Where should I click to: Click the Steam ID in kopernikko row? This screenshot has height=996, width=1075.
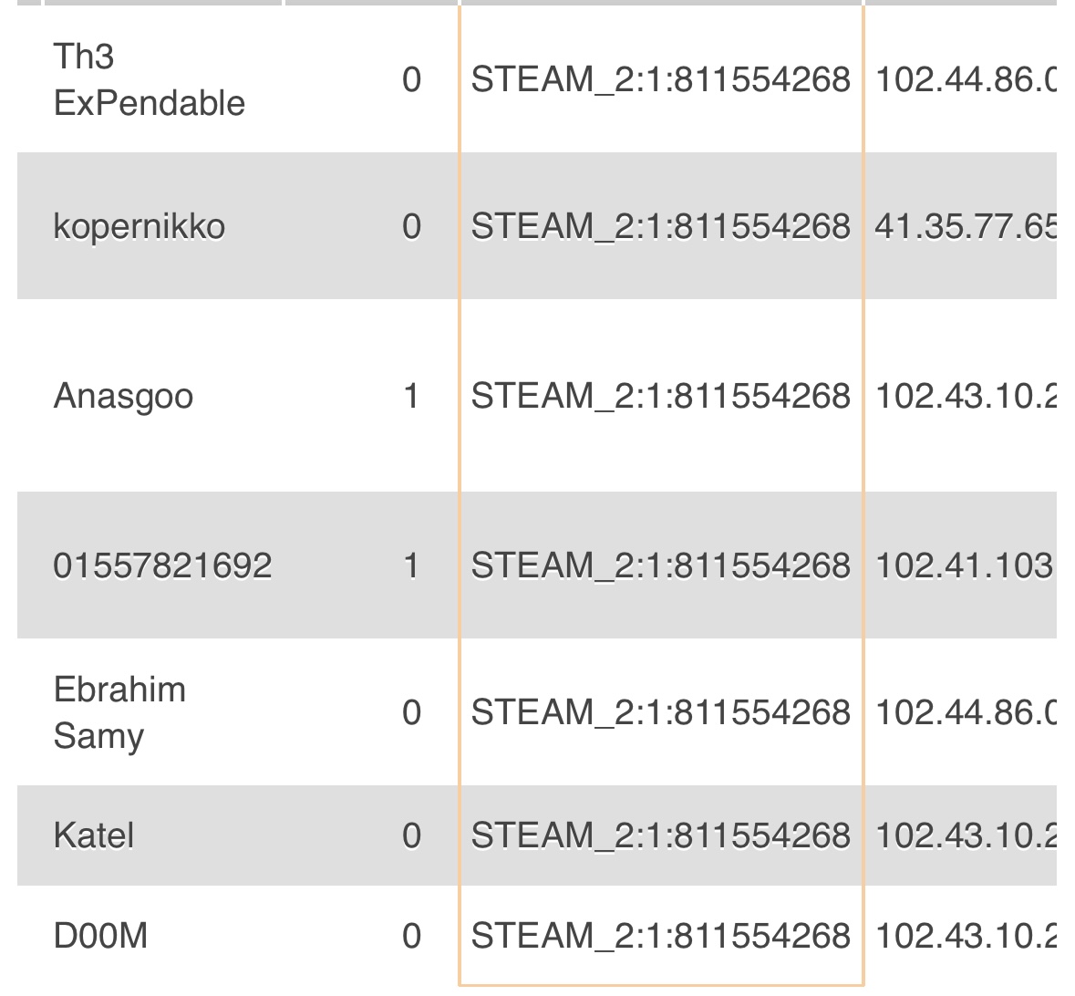pos(661,226)
